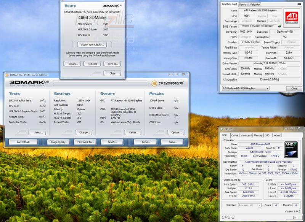Viewport: 305px width, 222px height.
Task: Select the SPD tab in CPU-Z
Action: [x=267, y=135]
